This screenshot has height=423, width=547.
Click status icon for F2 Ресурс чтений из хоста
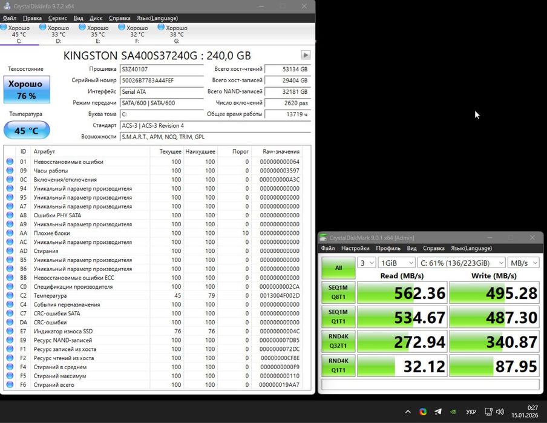[10, 358]
